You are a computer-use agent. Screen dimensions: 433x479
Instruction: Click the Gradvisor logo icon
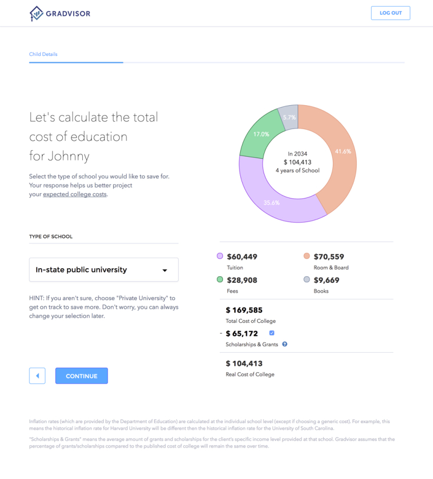[x=36, y=13]
